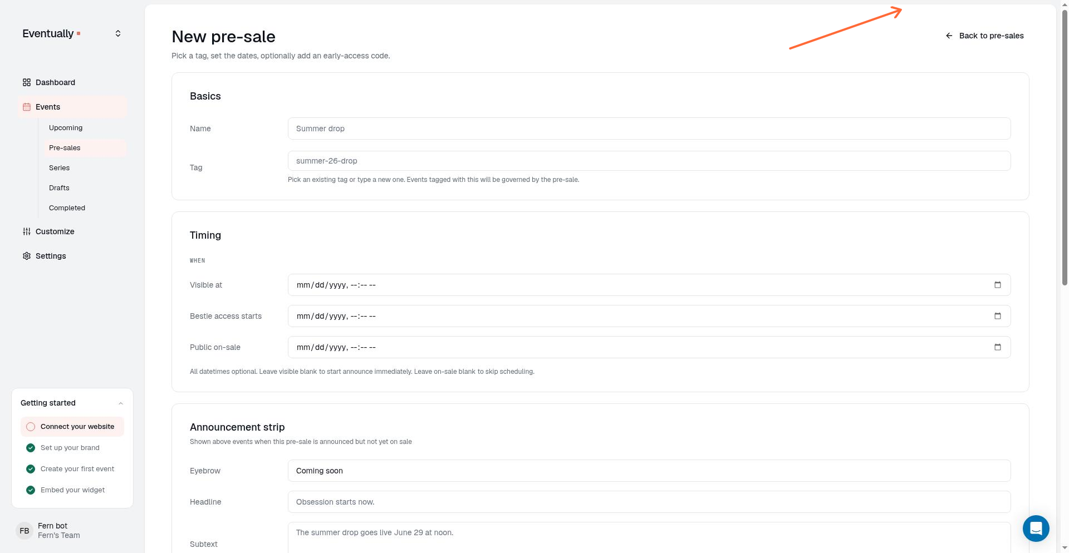Open the chat support widget

pyautogui.click(x=1036, y=529)
